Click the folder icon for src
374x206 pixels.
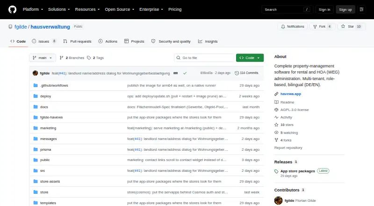[36, 170]
